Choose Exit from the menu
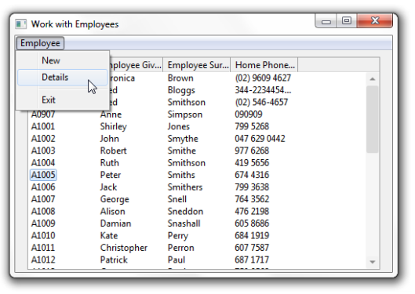This screenshot has height=294, width=415. (x=63, y=100)
